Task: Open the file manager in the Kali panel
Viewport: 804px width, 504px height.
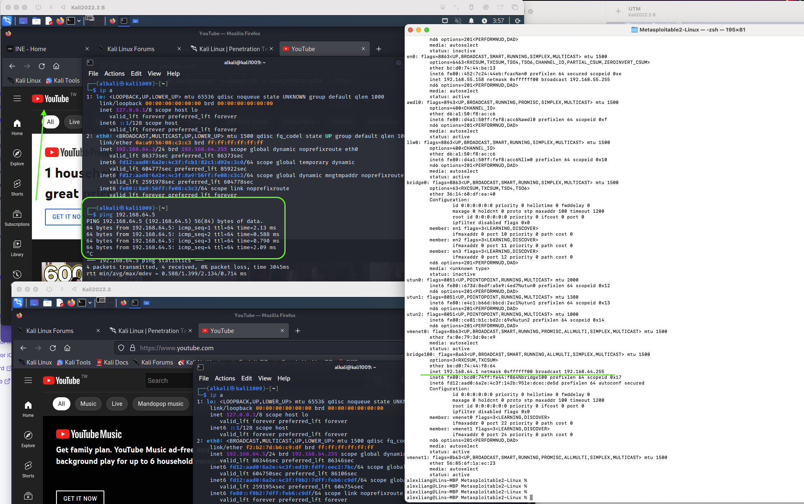Action: (x=36, y=21)
